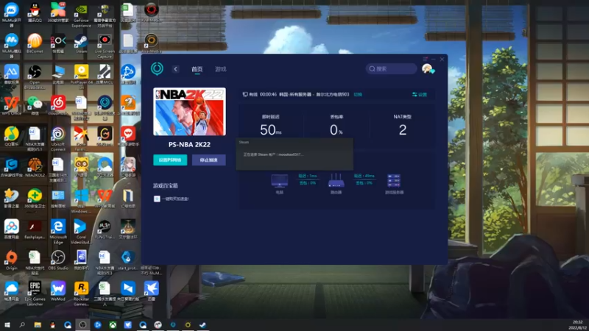Open Live Screen Capture desktop icon
Viewport: 589px width, 331px height.
coord(105,46)
